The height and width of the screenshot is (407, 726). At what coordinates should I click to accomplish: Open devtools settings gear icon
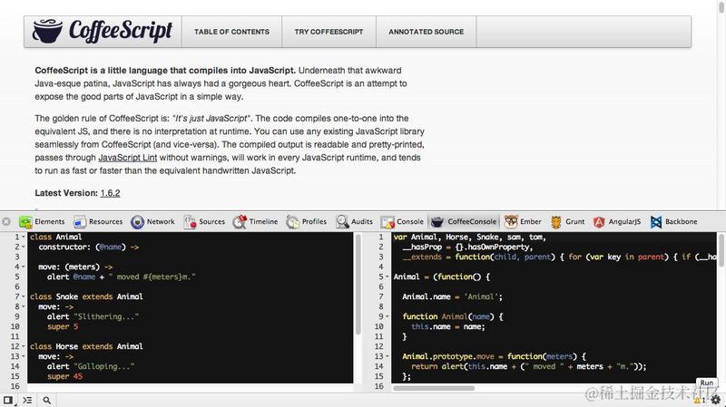click(716, 400)
